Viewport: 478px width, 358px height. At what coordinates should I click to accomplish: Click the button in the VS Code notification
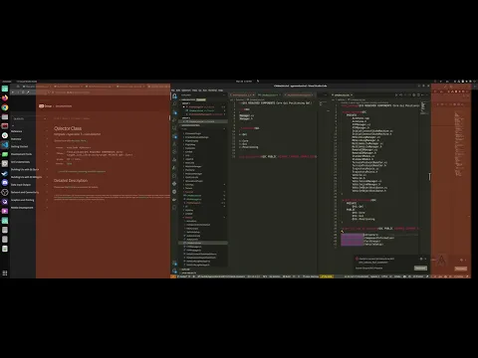click(420, 268)
